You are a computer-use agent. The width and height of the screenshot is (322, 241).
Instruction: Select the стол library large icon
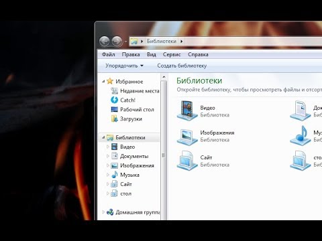[x=301, y=161]
